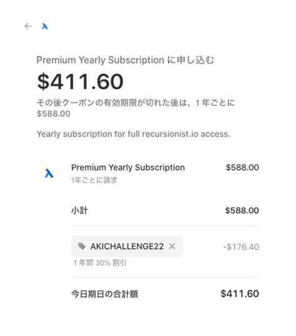Click the -$176.40 discount amount
296x336 pixels.
tap(241, 247)
